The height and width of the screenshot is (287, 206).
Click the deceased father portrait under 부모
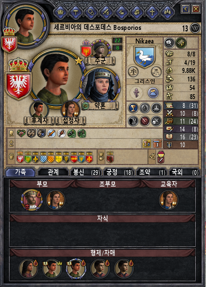[32, 200]
